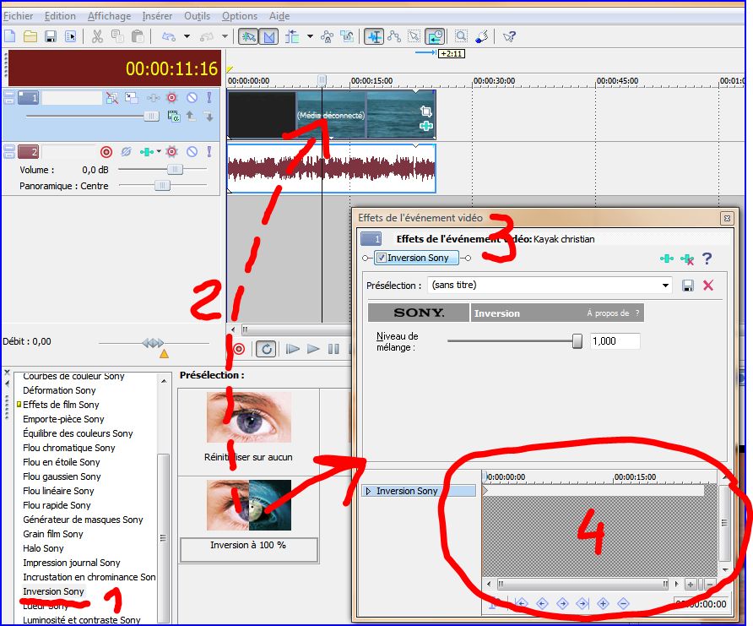Open the Présélection dropdown in effects window
Image resolution: width=753 pixels, height=626 pixels.
point(665,286)
